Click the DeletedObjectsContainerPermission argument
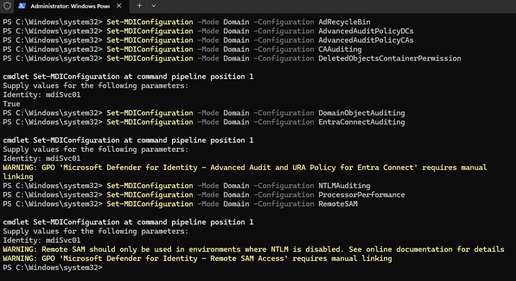 (x=390, y=58)
